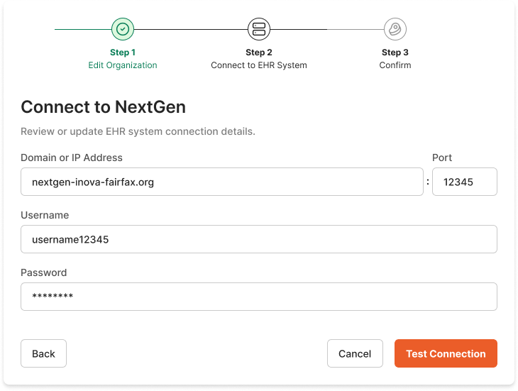
Task: Focus the Domain or IP Address field
Action: pos(222,182)
